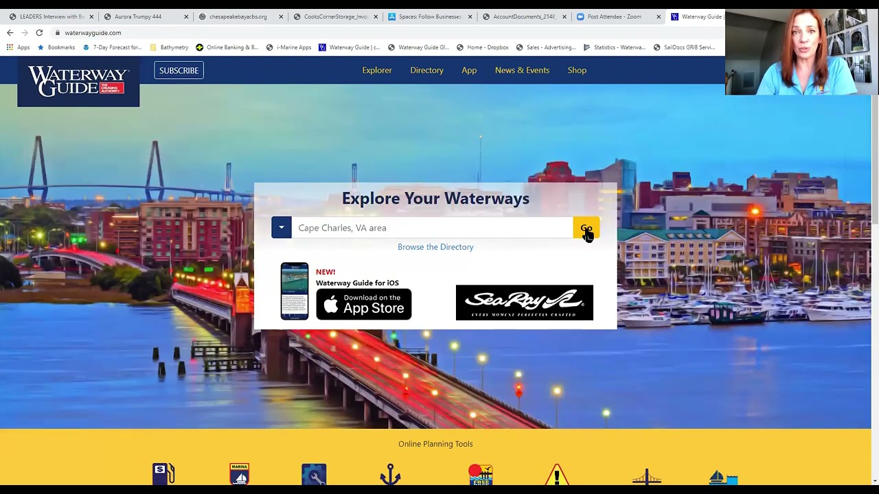Open the Browse the Directory link

tap(435, 247)
